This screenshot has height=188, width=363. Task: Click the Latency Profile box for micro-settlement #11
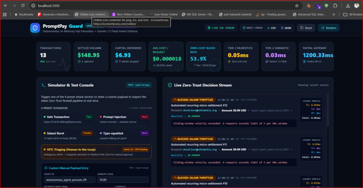click(x=311, y=149)
